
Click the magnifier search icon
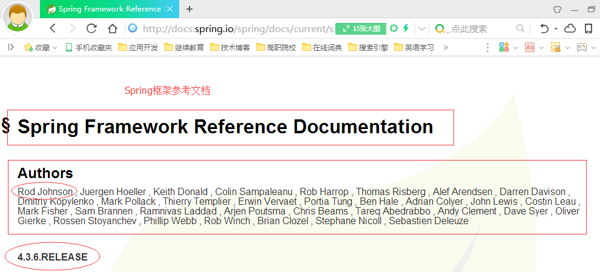(x=520, y=28)
